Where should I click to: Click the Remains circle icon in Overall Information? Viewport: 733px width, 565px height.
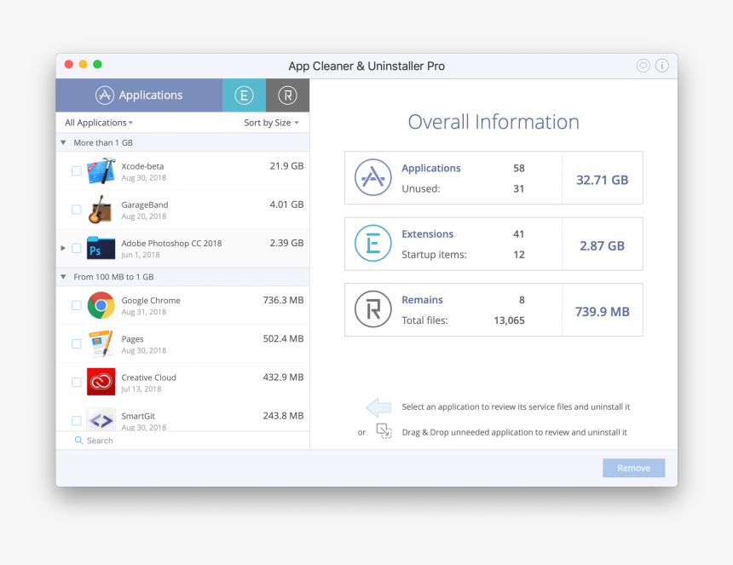click(x=373, y=309)
